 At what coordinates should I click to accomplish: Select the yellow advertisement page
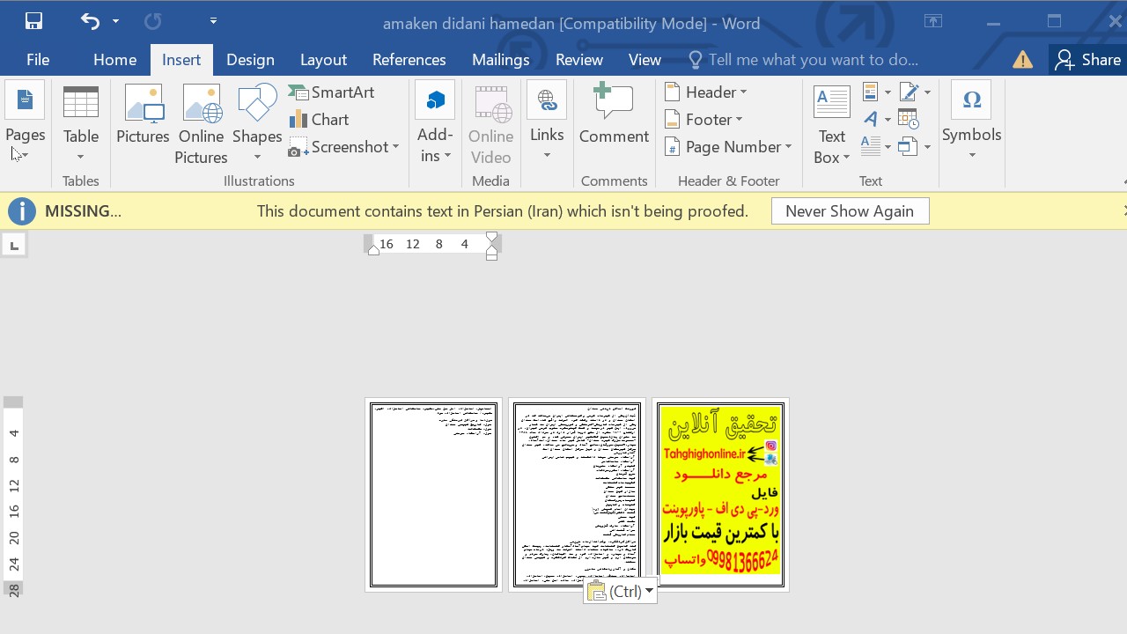tap(720, 495)
